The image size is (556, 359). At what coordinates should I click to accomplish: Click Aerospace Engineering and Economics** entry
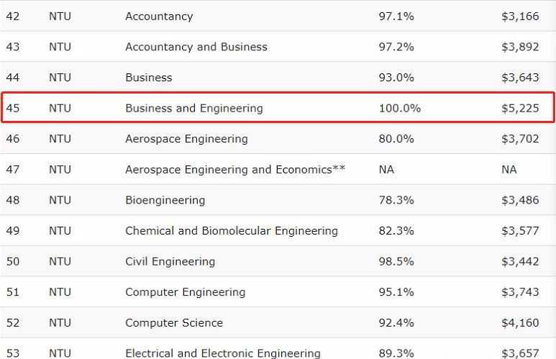click(235, 169)
